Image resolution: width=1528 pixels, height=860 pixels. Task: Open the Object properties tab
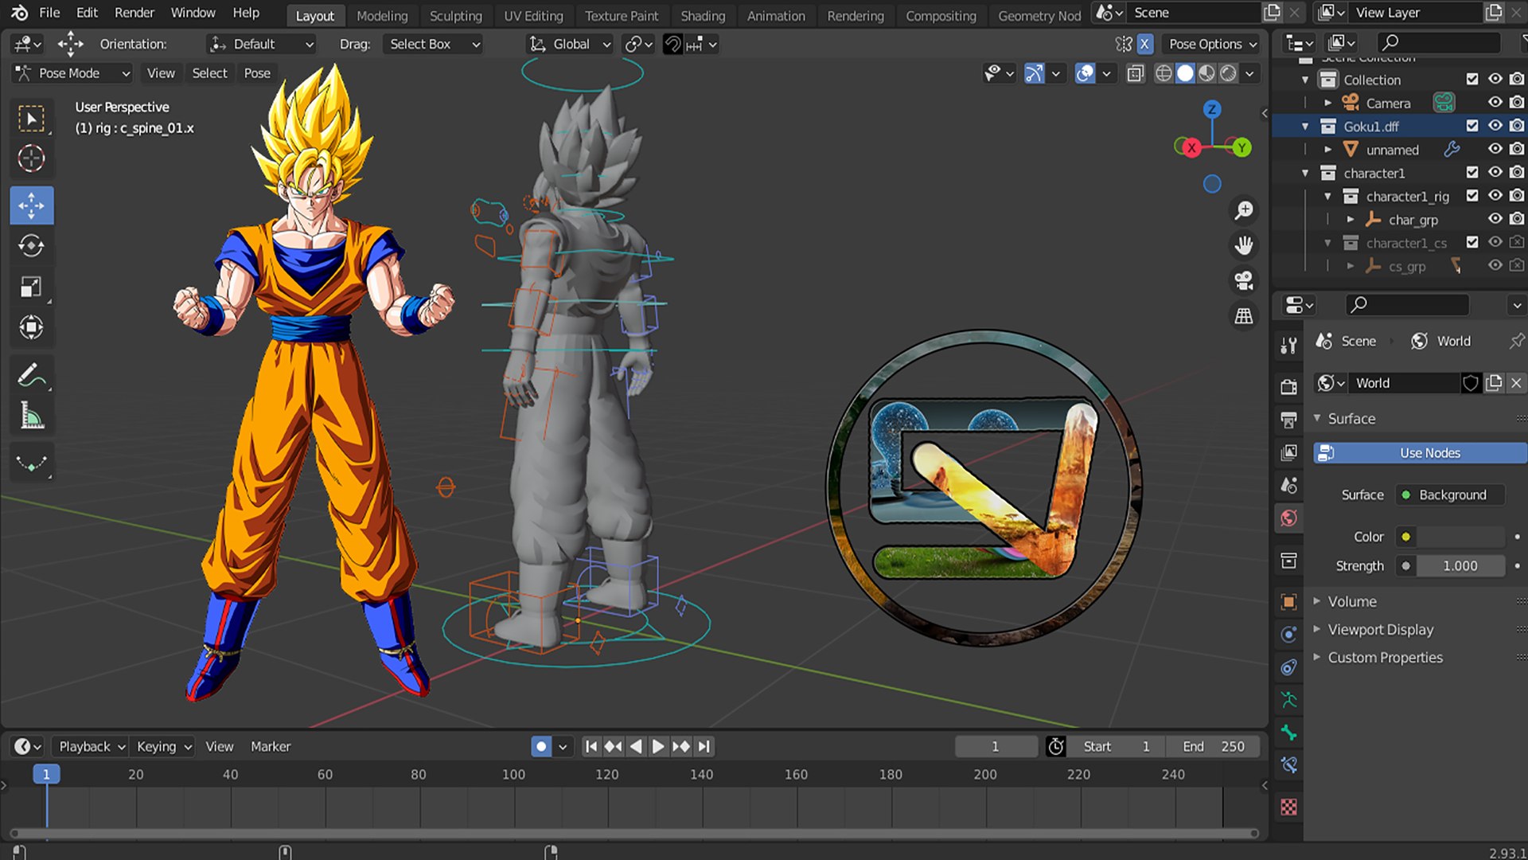click(x=1288, y=602)
